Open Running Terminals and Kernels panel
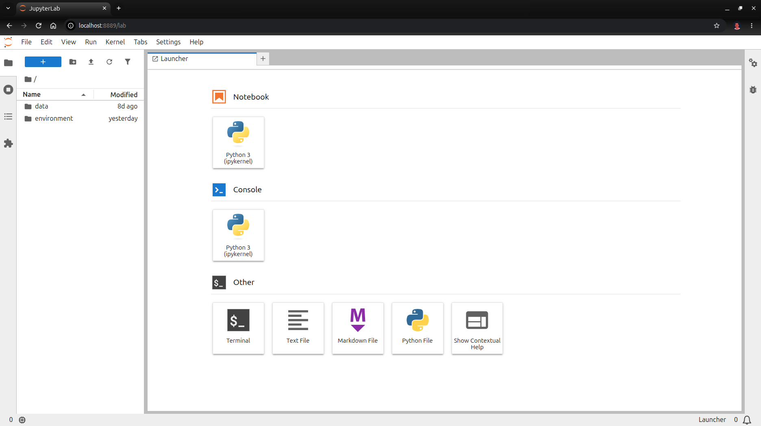This screenshot has height=426, width=761. [8, 89]
